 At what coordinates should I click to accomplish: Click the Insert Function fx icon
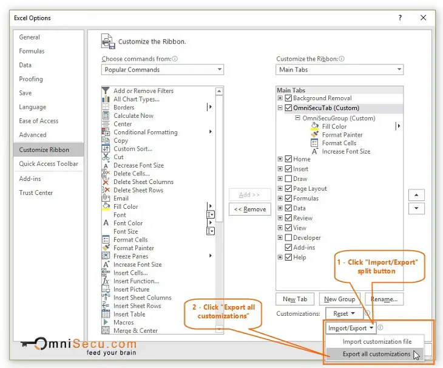pyautogui.click(x=106, y=281)
